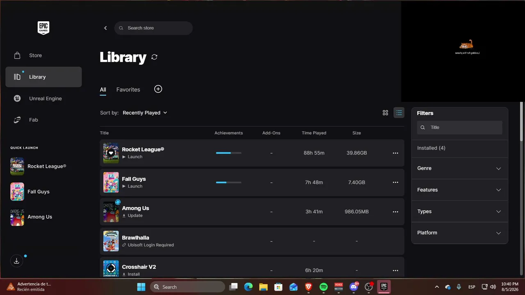Refresh the library with the sync icon
The height and width of the screenshot is (295, 525).
[x=154, y=57]
